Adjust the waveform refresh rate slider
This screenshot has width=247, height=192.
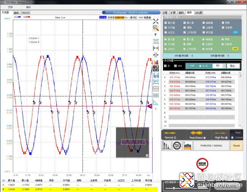pyautogui.click(x=174, y=188)
